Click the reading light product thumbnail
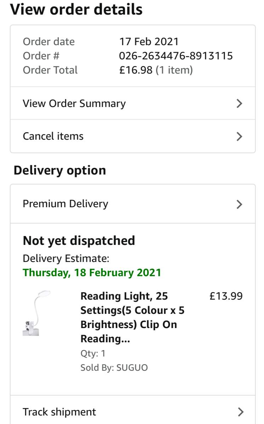The width and height of the screenshot is (264, 424). point(35,313)
